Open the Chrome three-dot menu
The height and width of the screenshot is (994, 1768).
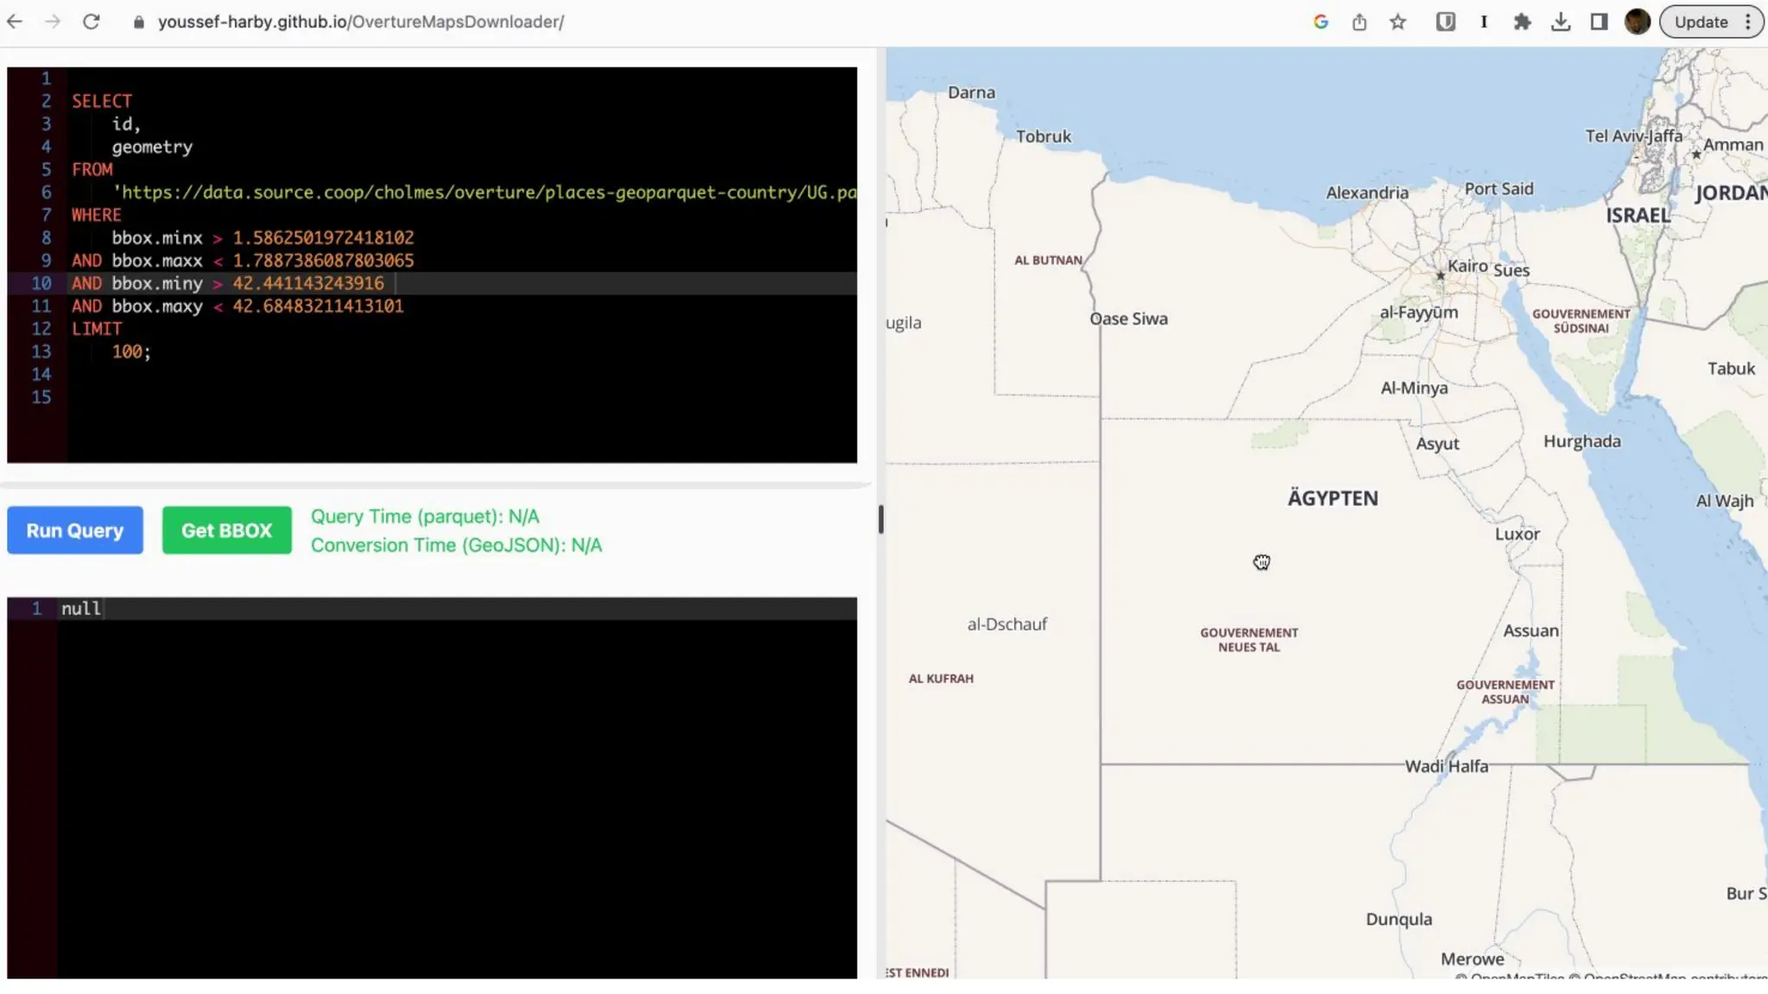click(1747, 22)
